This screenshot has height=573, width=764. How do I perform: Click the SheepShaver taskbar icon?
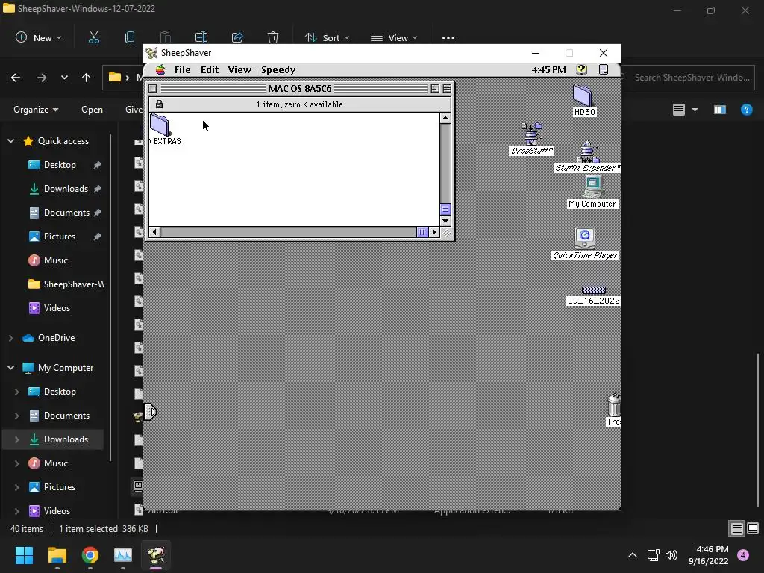(156, 555)
